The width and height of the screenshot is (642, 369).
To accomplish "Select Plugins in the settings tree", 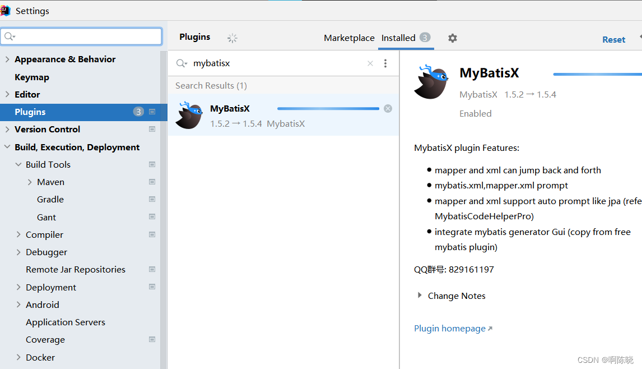I will coord(83,112).
